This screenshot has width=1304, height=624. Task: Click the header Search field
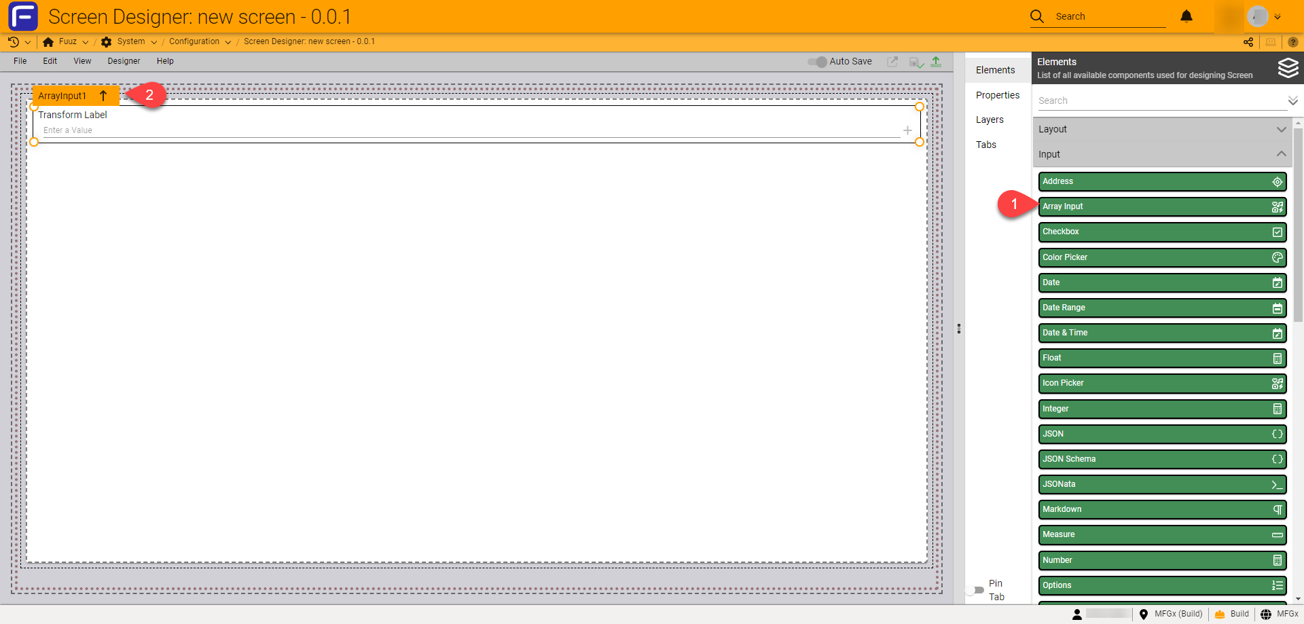1110,16
